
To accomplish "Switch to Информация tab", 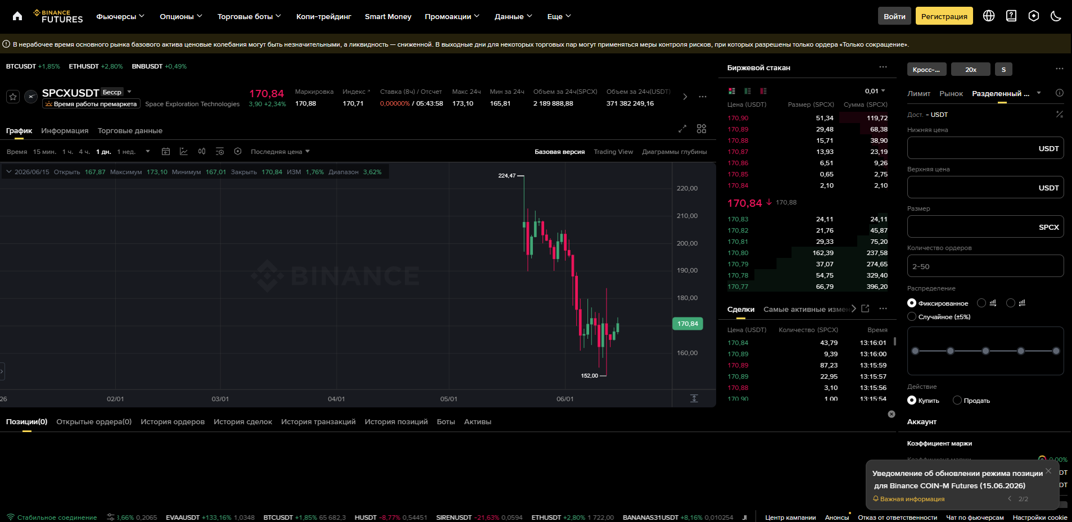I will click(x=65, y=130).
